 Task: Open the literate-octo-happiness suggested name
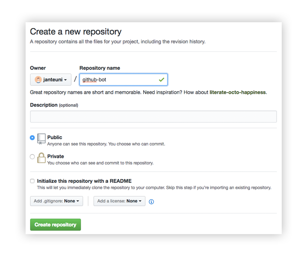pyautogui.click(x=237, y=92)
